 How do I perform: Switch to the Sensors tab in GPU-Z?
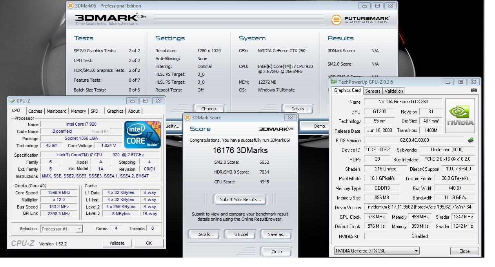click(373, 91)
